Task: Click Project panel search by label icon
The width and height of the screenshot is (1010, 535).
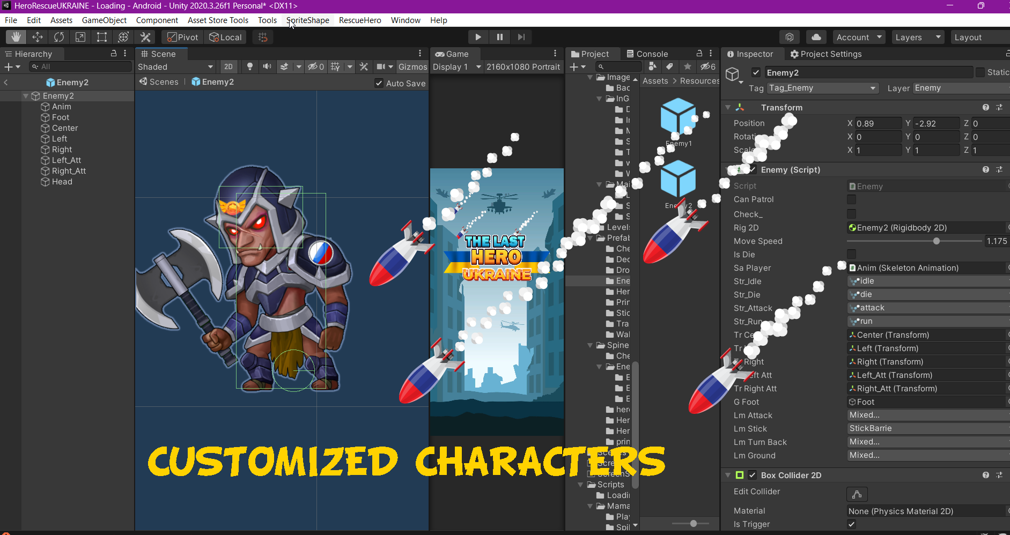Action: point(669,66)
